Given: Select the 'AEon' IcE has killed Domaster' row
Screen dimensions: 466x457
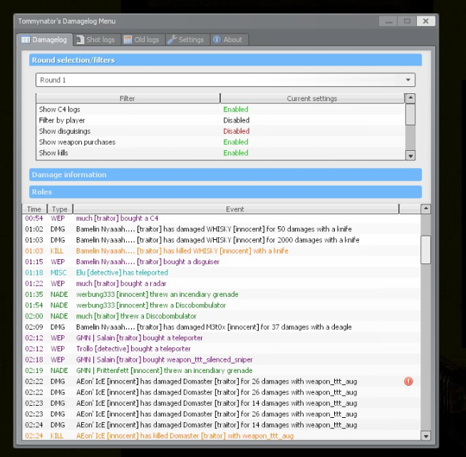Looking at the screenshot, I should (x=222, y=436).
